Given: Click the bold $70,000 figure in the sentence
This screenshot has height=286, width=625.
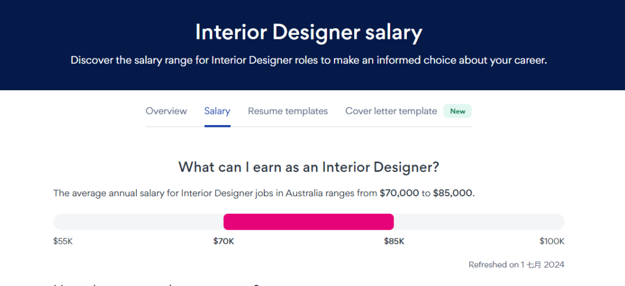Looking at the screenshot, I should 399,193.
